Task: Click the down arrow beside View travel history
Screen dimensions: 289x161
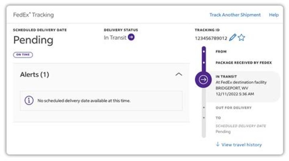Action: (x=218, y=144)
